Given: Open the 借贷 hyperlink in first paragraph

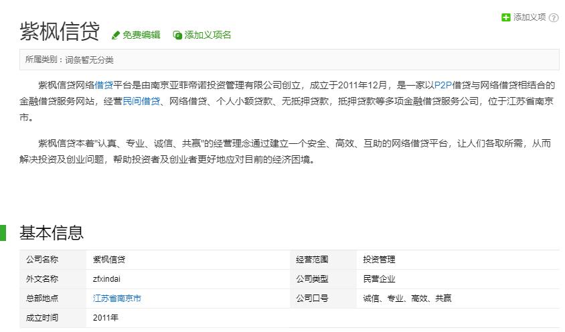Looking at the screenshot, I should tap(104, 85).
